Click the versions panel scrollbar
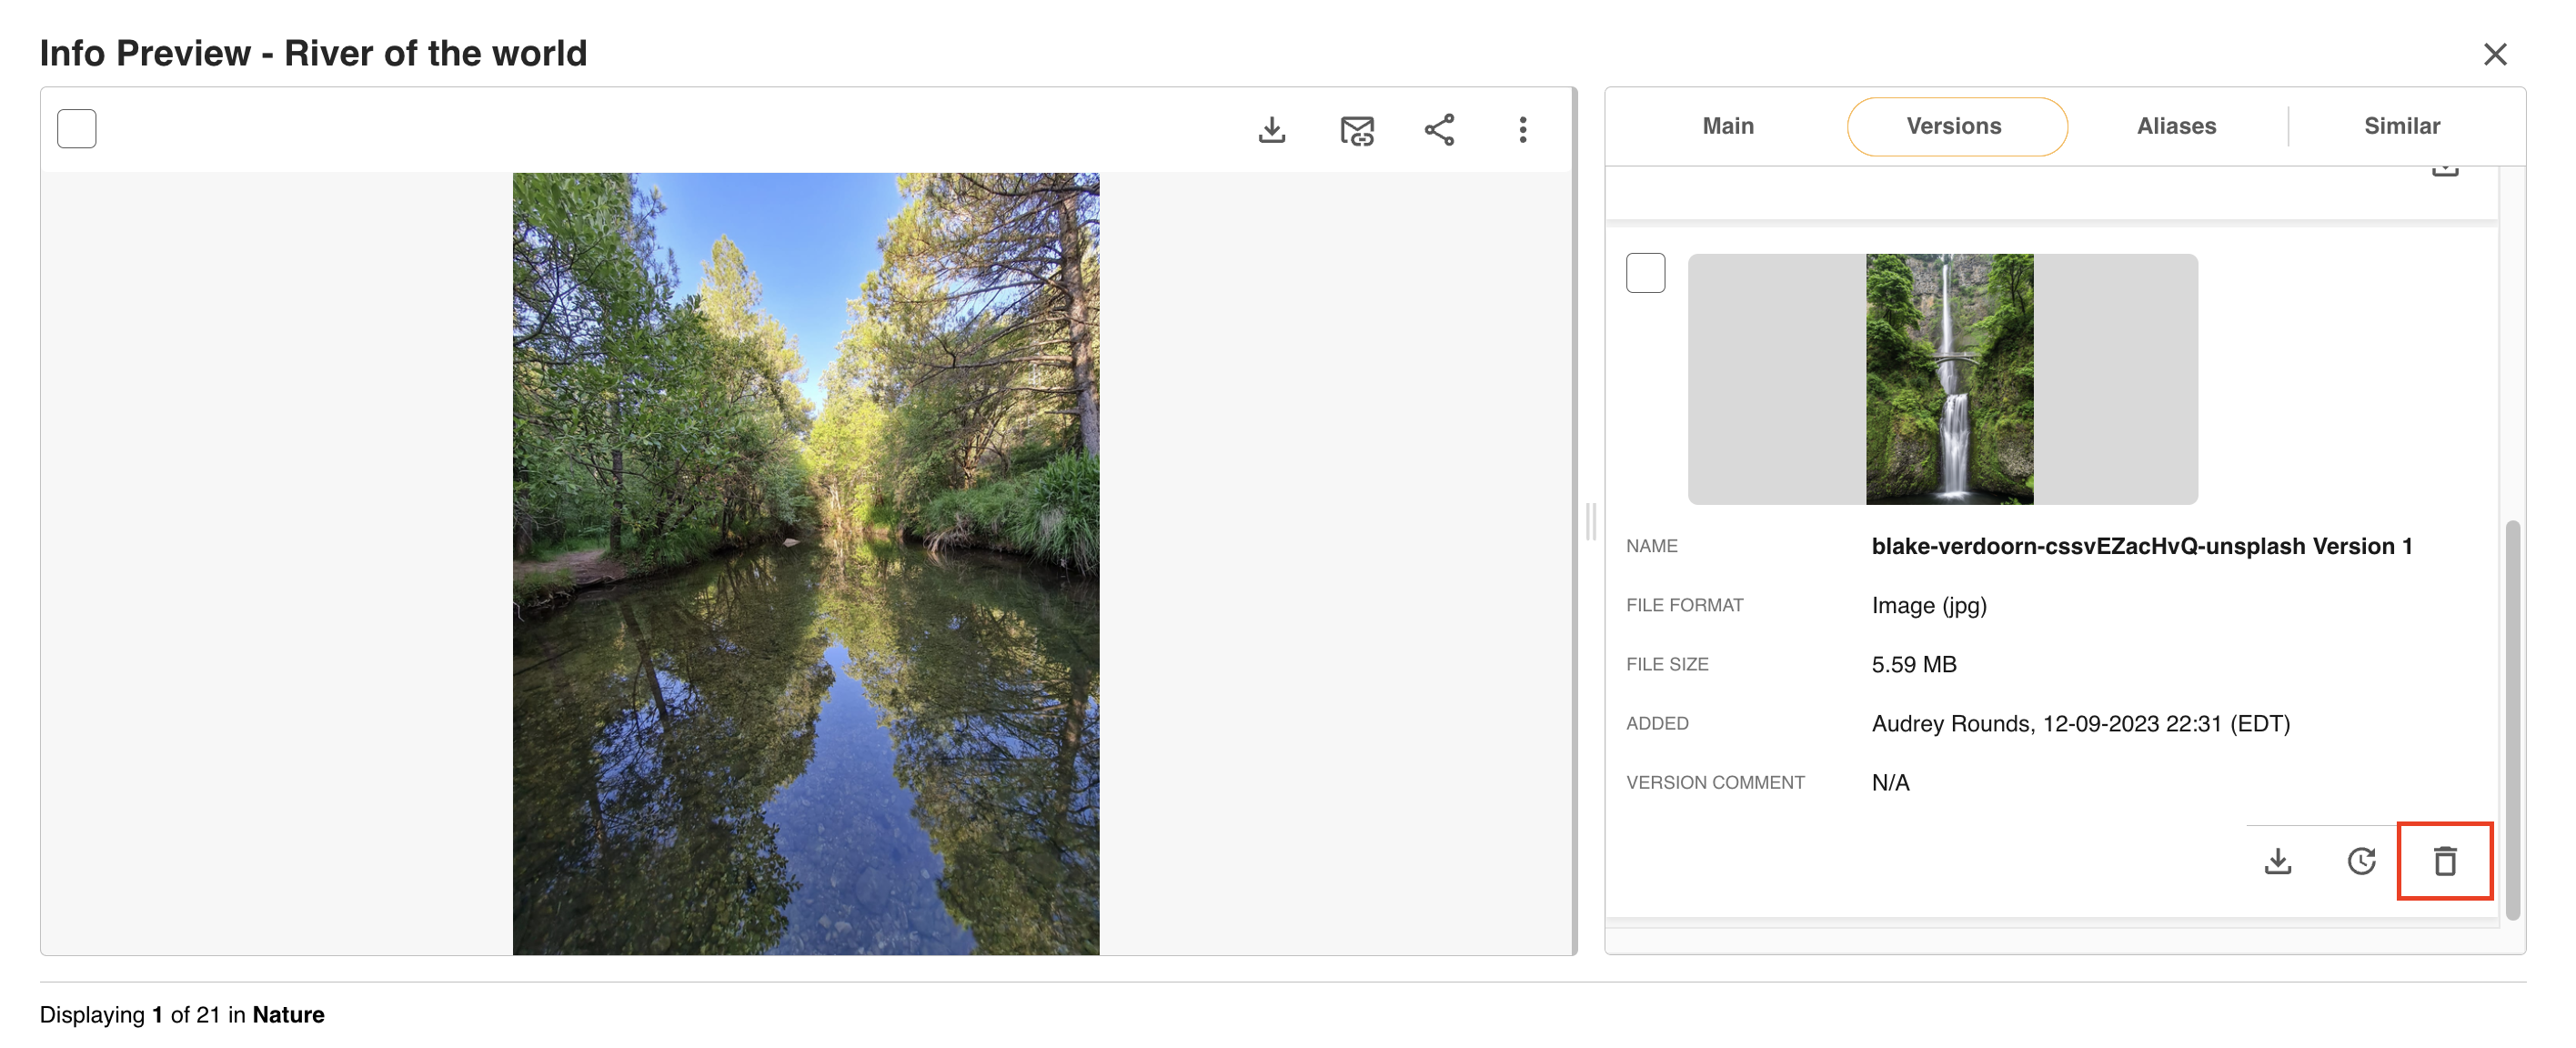The height and width of the screenshot is (1048, 2576). [2512, 720]
